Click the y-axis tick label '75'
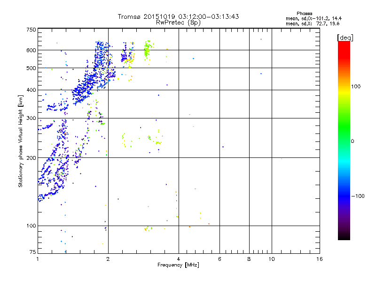 [33, 252]
